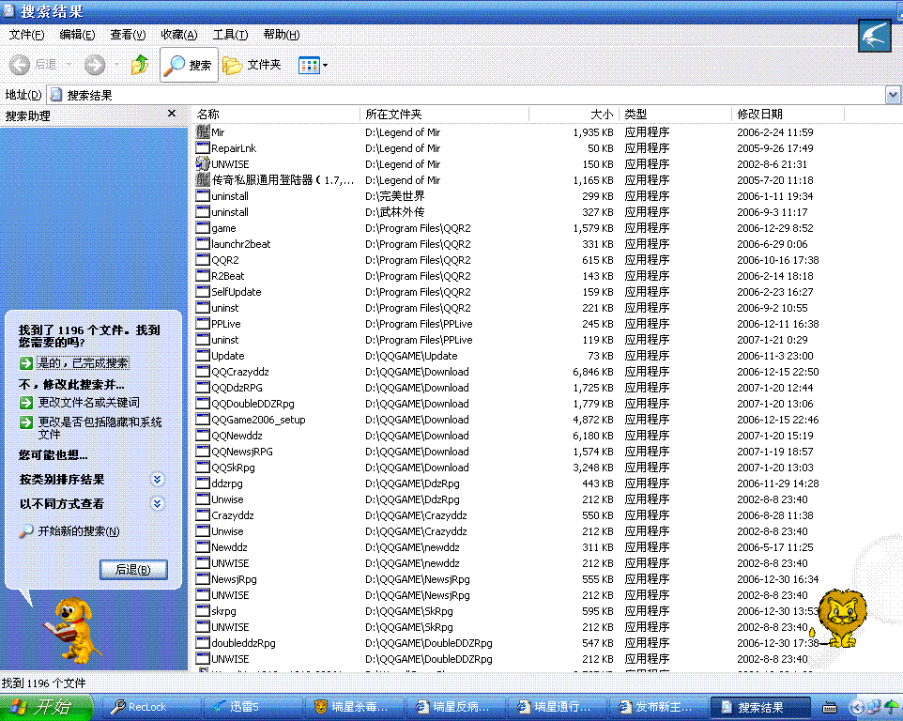
Task: Expand the address bar dropdown
Action: point(893,95)
